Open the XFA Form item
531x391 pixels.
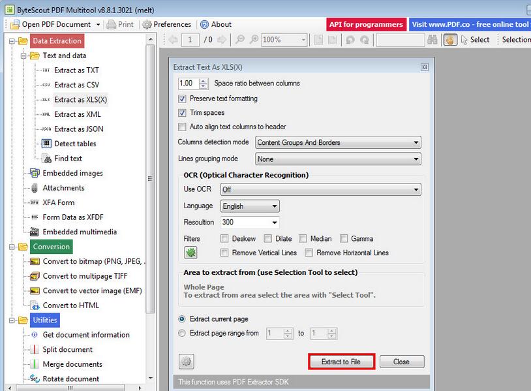pos(59,202)
